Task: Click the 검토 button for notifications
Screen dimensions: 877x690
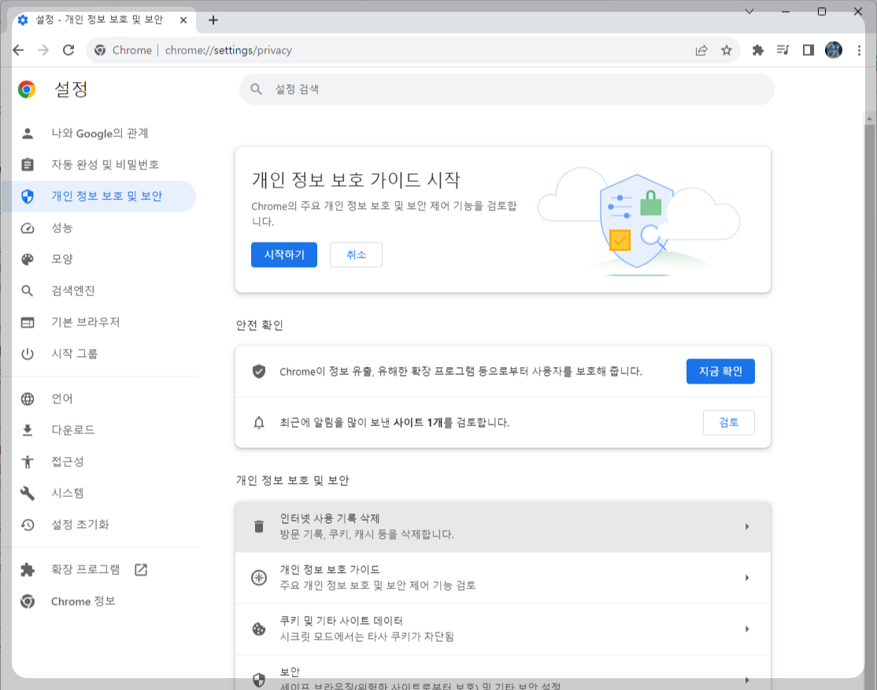Action: [x=729, y=422]
